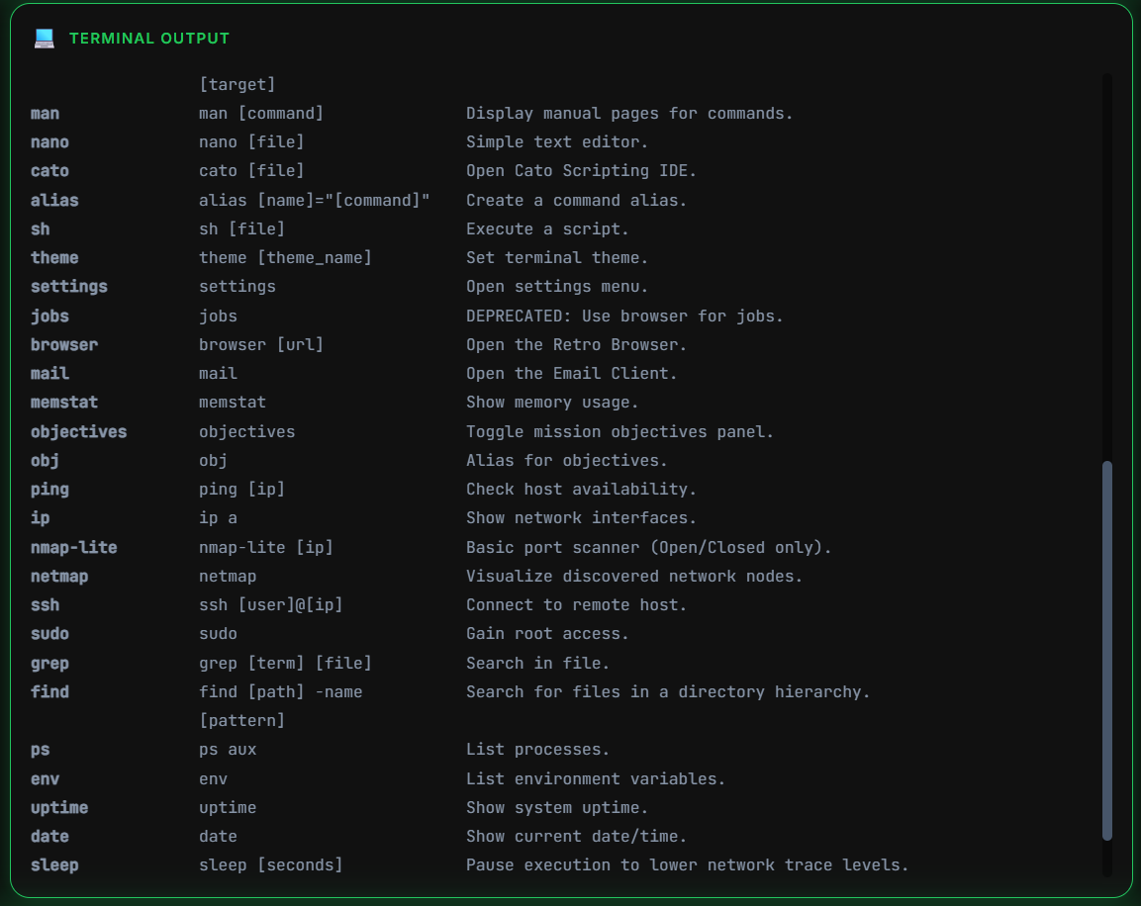Click the browser command for Retro Browser

(x=63, y=344)
